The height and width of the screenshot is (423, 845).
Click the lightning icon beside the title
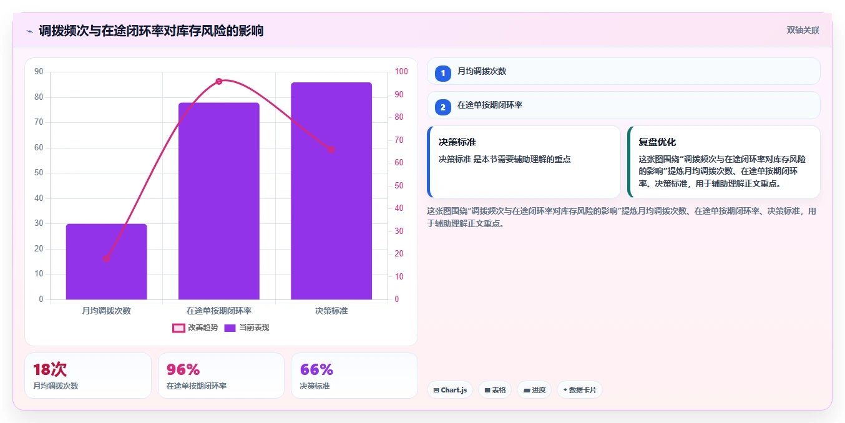click(29, 31)
